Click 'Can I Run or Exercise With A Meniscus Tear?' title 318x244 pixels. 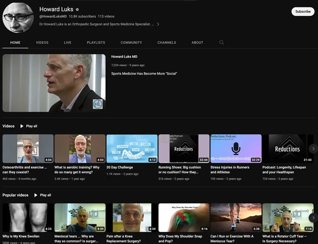tap(232, 239)
